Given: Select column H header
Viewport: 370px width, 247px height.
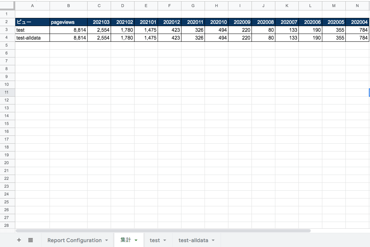Looking at the screenshot, I should (216, 6).
